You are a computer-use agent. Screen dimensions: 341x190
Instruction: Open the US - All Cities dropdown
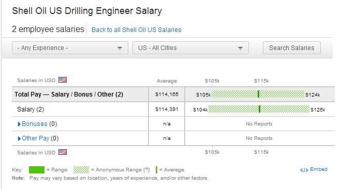pyautogui.click(x=190, y=48)
